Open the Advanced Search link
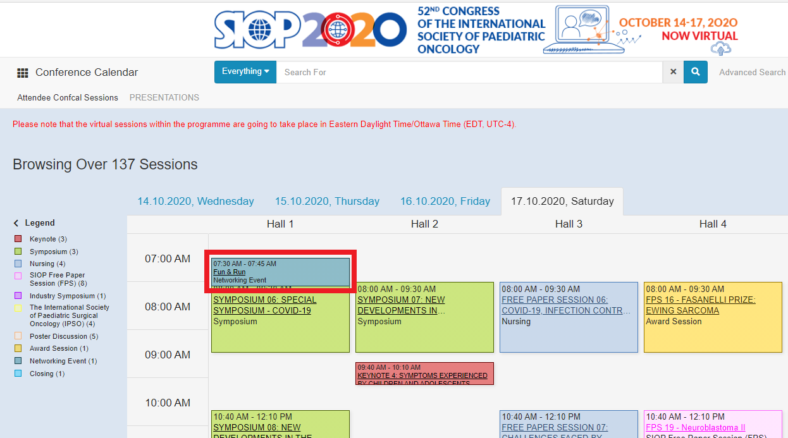This screenshot has width=788, height=438. 752,72
